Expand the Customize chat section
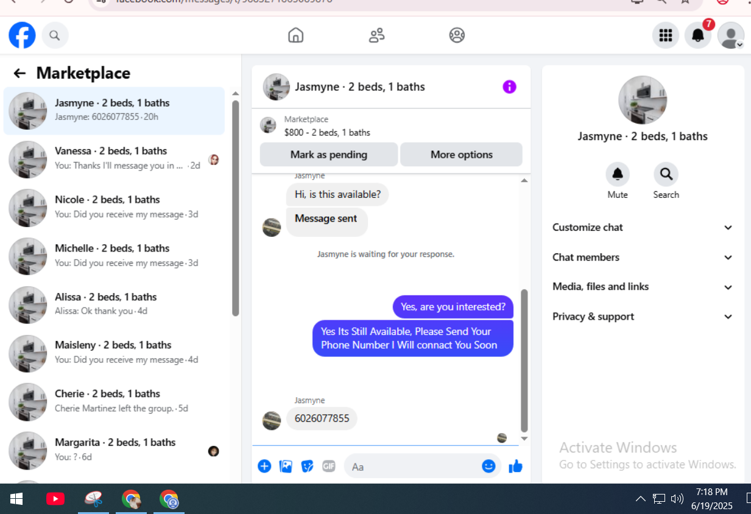751x514 pixels. 643,227
